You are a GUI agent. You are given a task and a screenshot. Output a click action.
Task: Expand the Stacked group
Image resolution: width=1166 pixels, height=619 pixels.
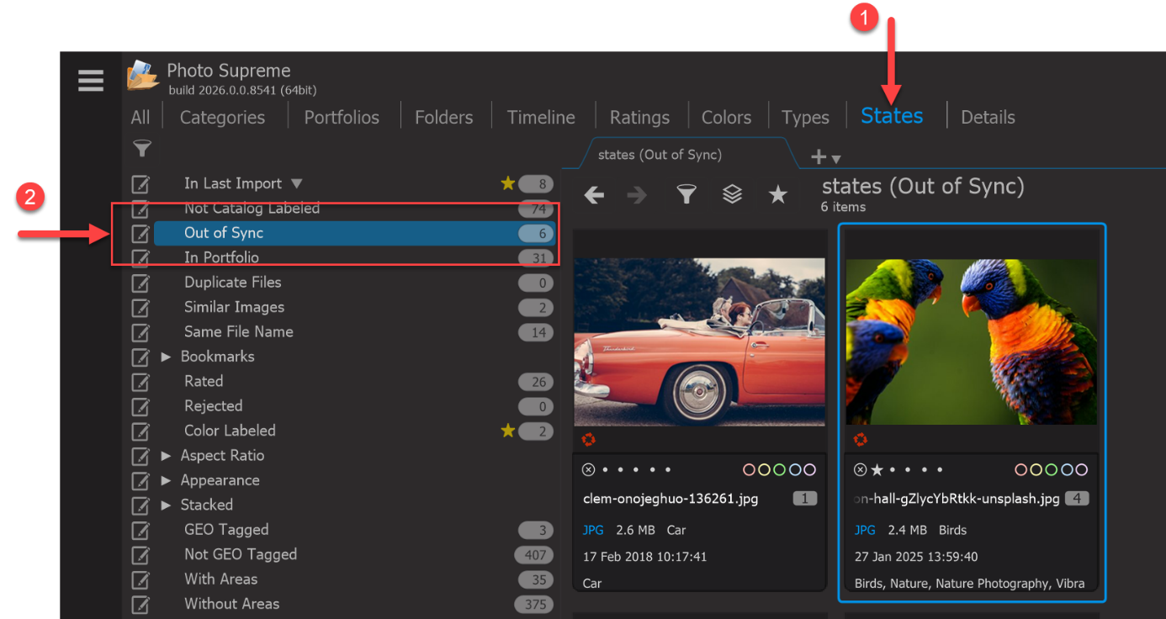[x=166, y=505]
